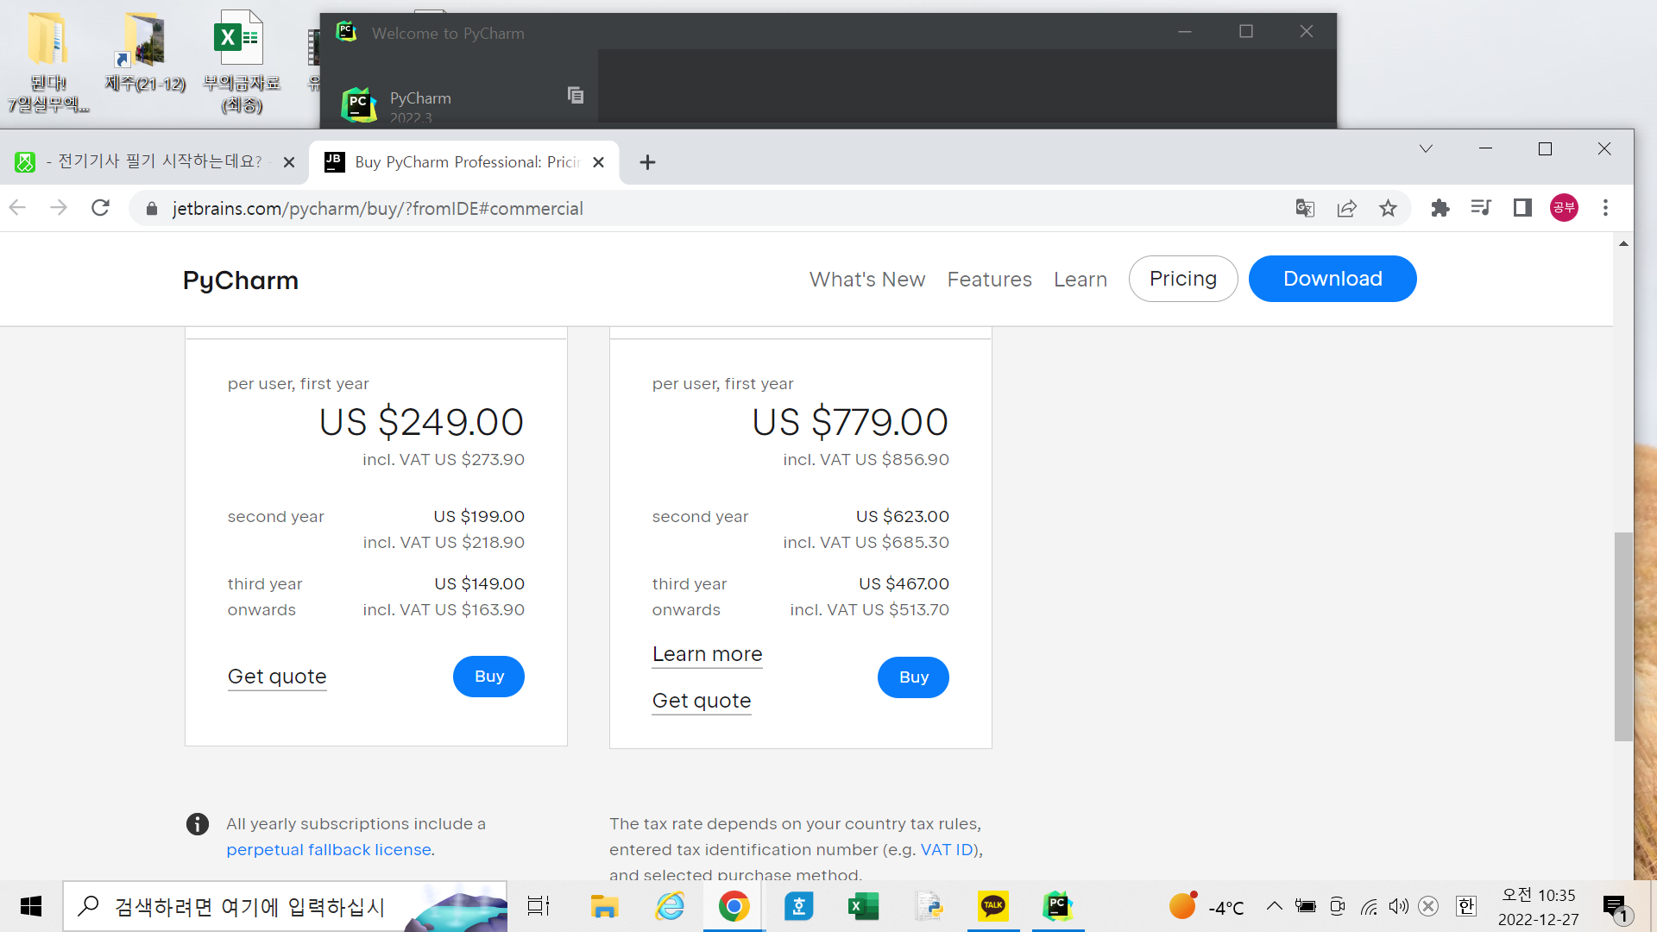Screen dimensions: 1657x932
Task: Click the Pricing button
Action: pyautogui.click(x=1183, y=279)
